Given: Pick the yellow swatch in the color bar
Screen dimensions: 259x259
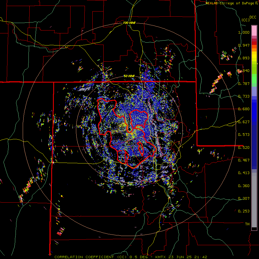Looking at the screenshot, I should (x=254, y=56).
